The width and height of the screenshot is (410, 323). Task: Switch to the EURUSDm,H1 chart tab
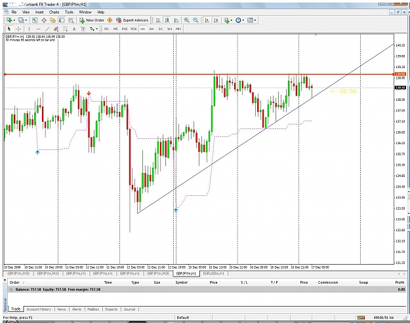coord(214,273)
